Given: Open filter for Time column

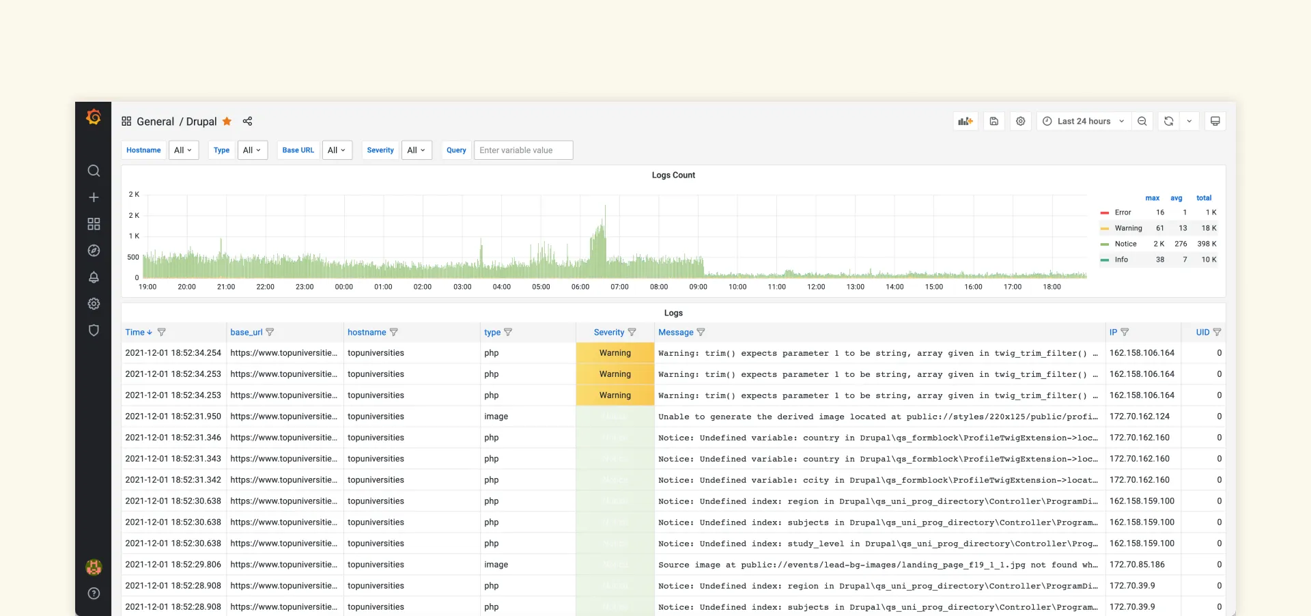Looking at the screenshot, I should pyautogui.click(x=161, y=332).
